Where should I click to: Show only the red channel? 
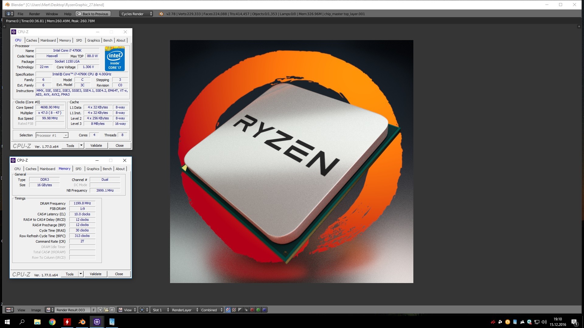(252, 310)
